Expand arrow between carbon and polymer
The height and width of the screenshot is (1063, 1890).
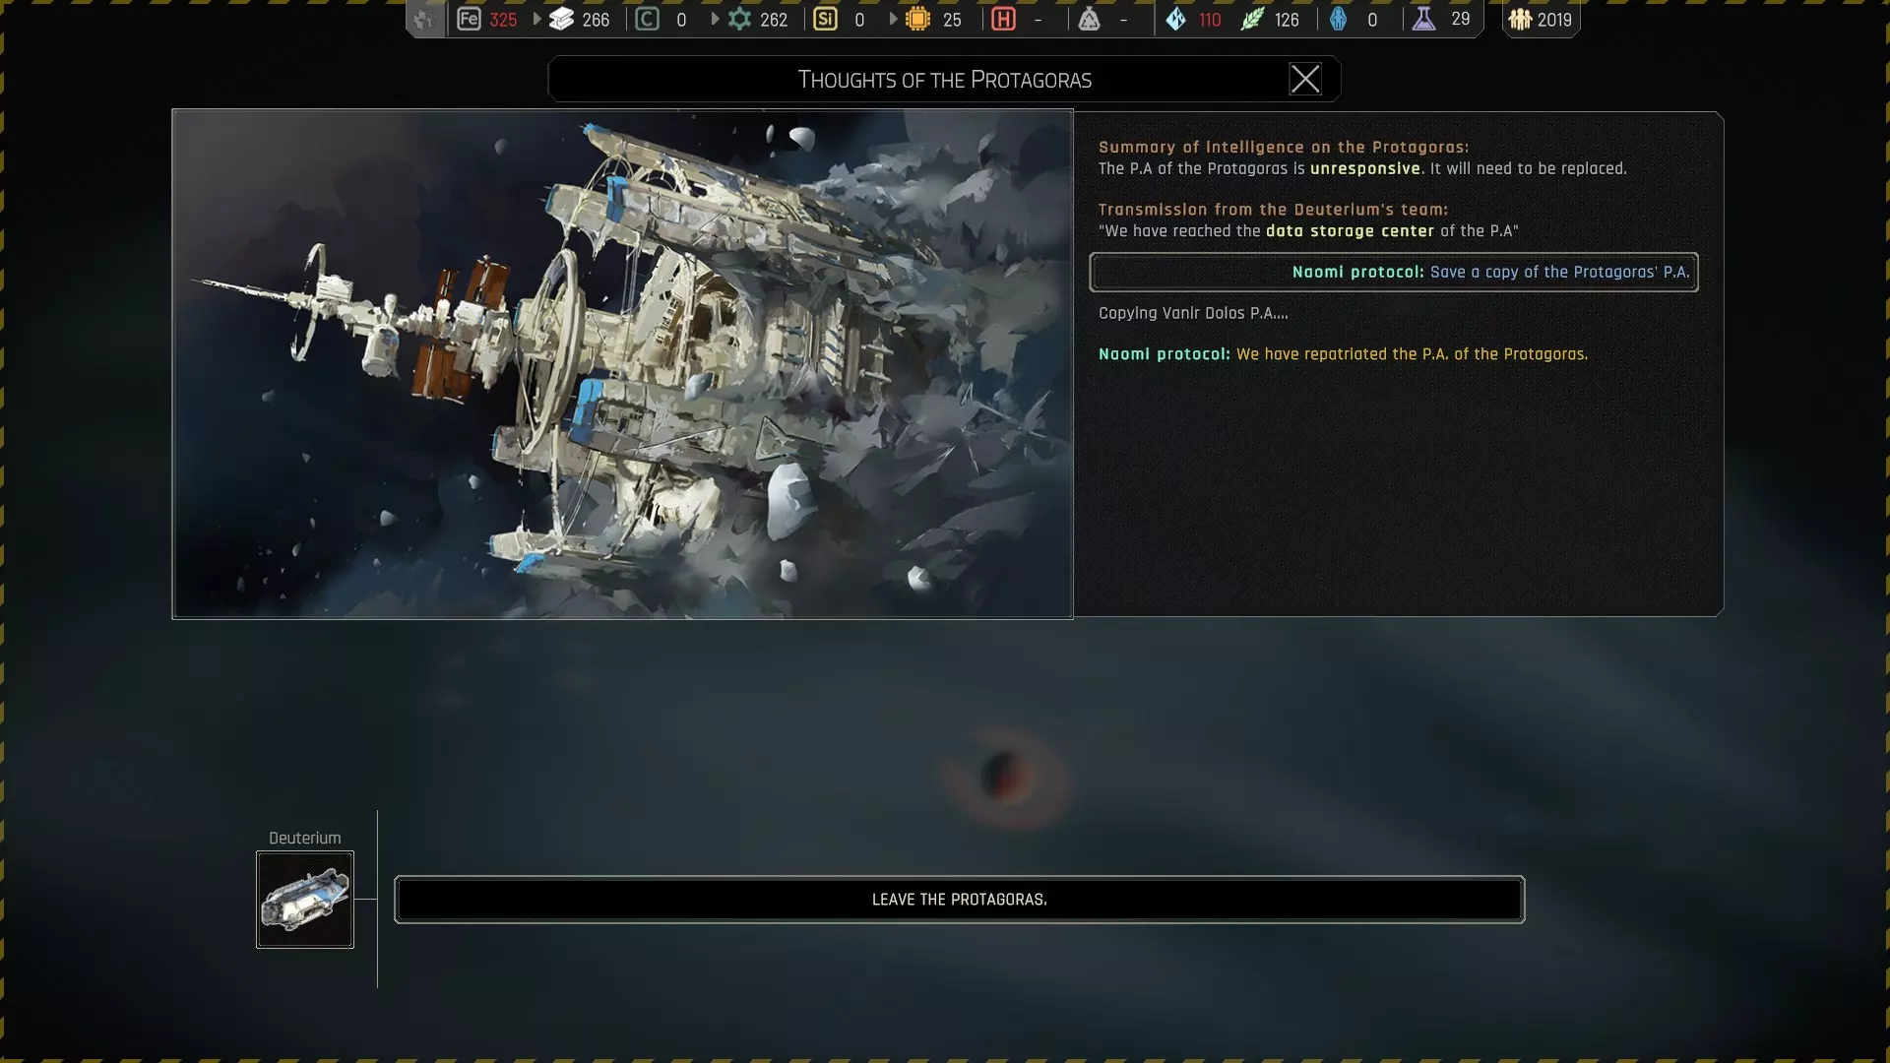(x=715, y=19)
